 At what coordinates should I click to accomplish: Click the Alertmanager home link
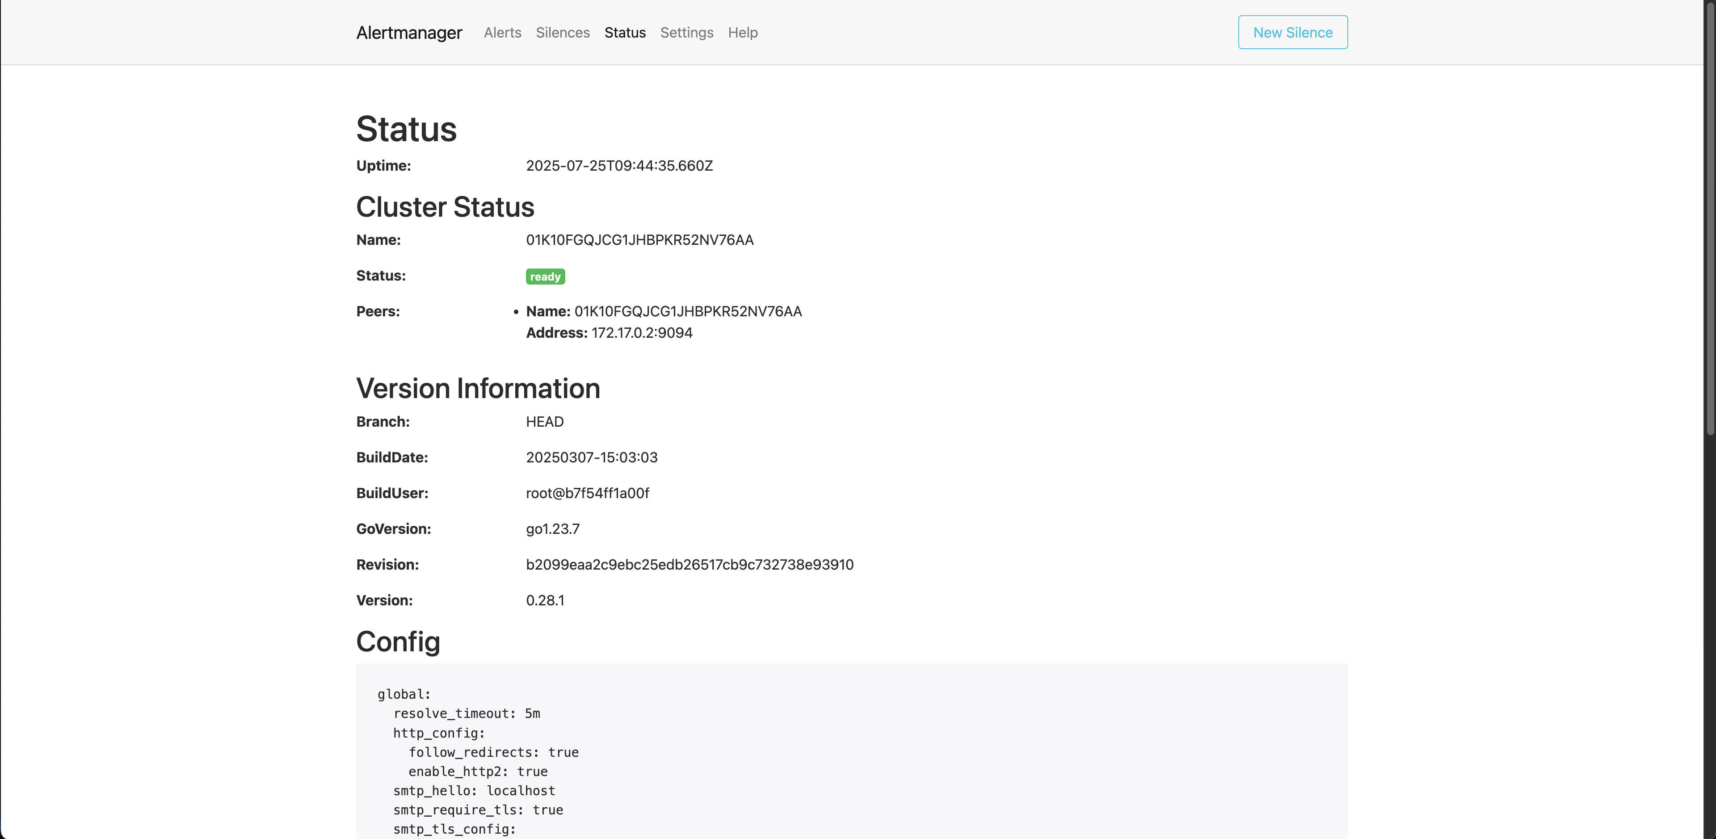point(408,32)
